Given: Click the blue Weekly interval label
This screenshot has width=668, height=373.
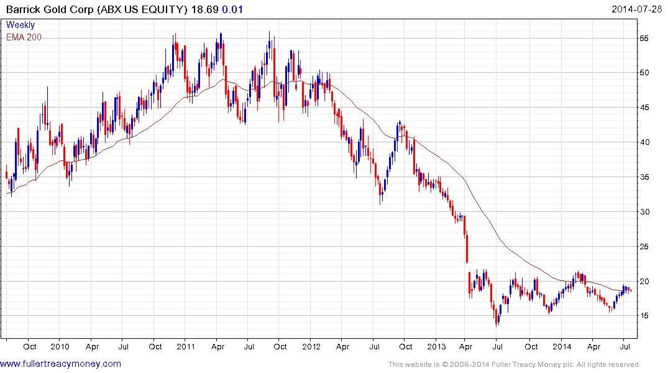Looking at the screenshot, I should (21, 25).
